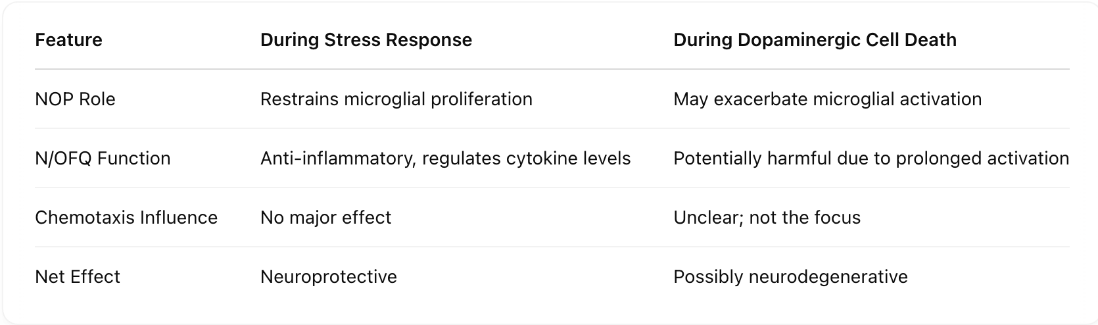This screenshot has height=325, width=1098.
Task: Click the During Dopaminergic Cell Death header
Action: pyautogui.click(x=815, y=40)
